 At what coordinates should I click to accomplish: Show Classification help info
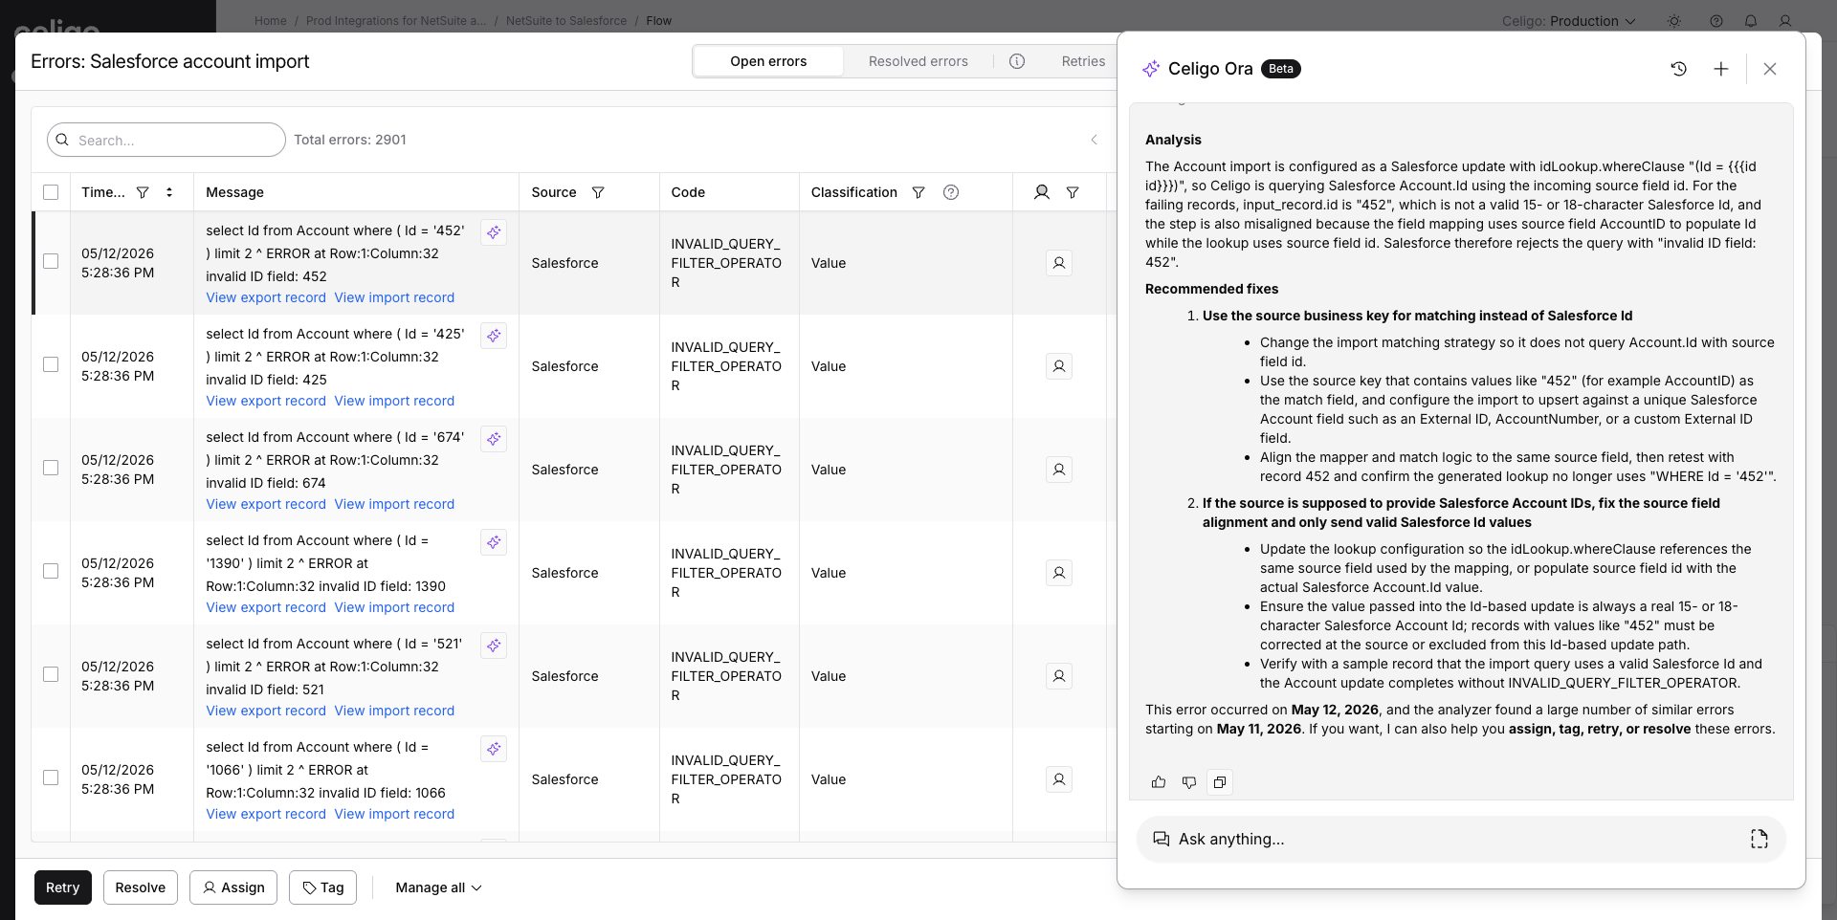[x=951, y=192]
